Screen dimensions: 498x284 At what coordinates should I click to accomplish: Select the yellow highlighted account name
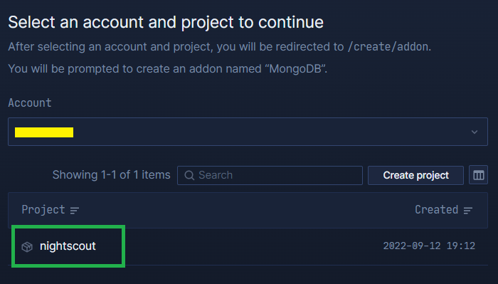click(x=44, y=132)
